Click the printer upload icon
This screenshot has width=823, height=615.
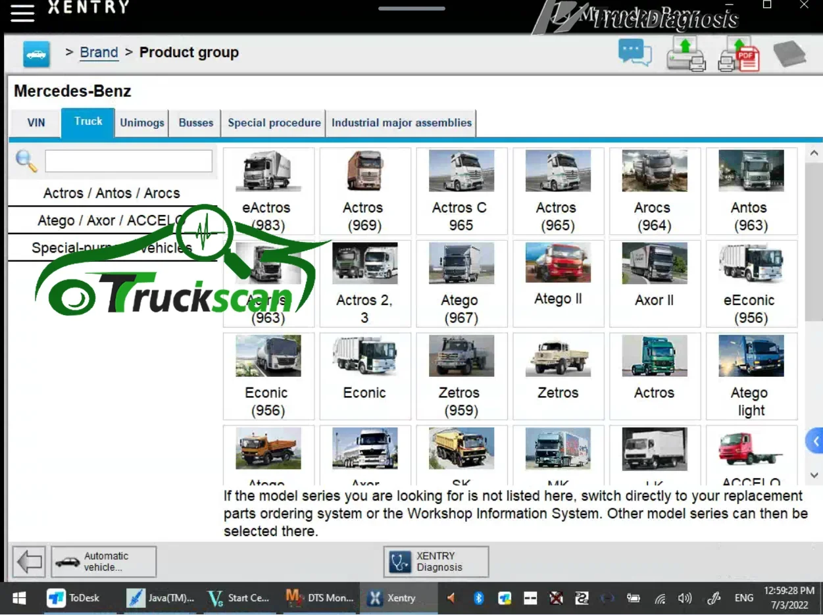(x=686, y=53)
